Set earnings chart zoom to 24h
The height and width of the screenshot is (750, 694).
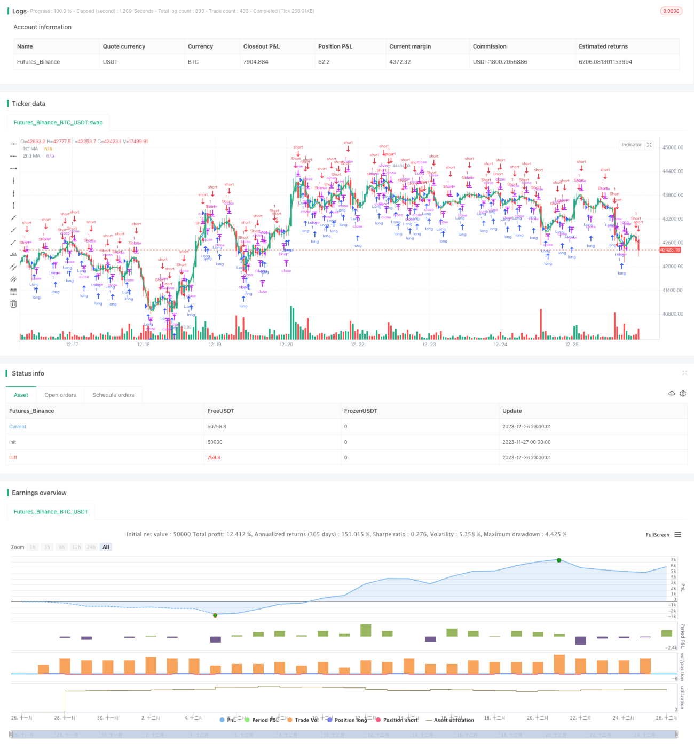pos(91,547)
